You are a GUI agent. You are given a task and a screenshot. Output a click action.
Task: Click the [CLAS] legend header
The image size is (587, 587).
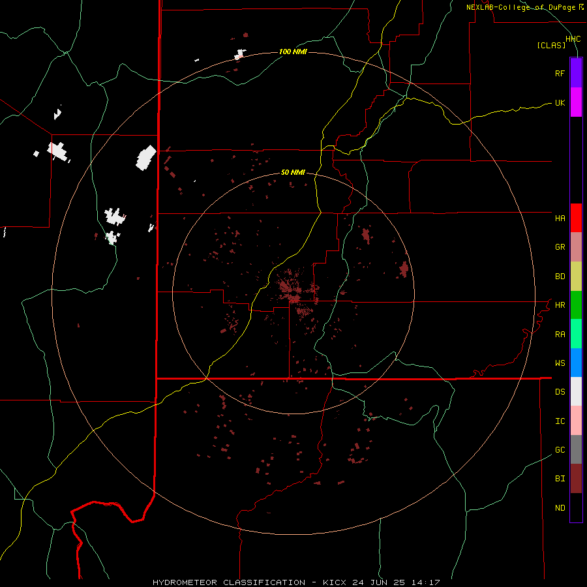coord(551,46)
